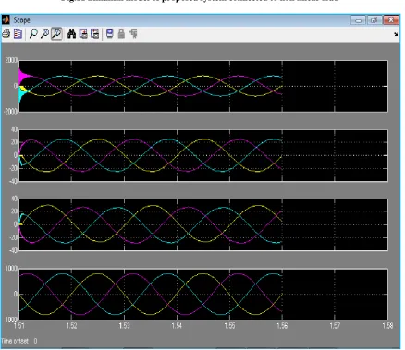Click the 1.54 time axis label
Screen dimensions: 405x350
177,325
